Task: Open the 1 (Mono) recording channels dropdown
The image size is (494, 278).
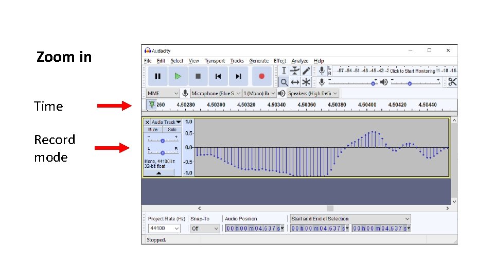Action: coord(259,93)
